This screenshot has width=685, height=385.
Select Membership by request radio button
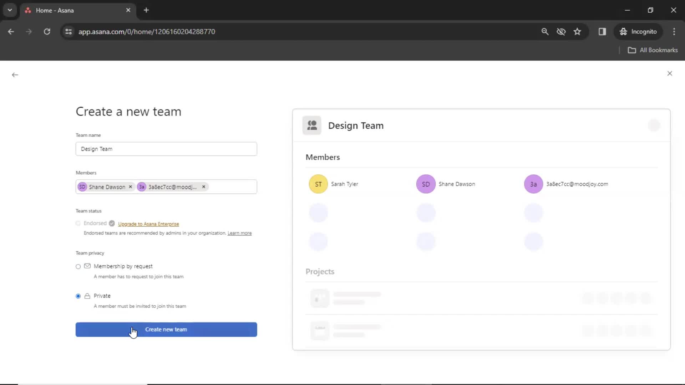[x=78, y=267]
